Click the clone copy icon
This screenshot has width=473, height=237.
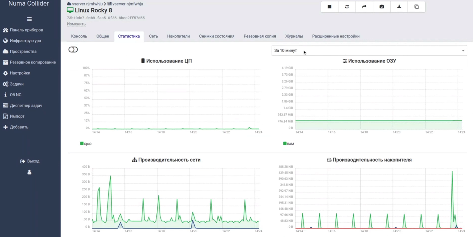point(417,7)
